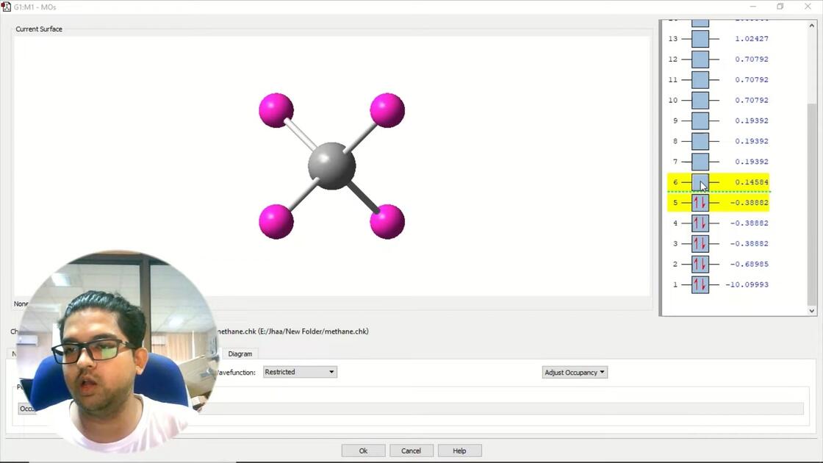Select orbital 7 square in diagram
The image size is (823, 463).
tap(700, 162)
